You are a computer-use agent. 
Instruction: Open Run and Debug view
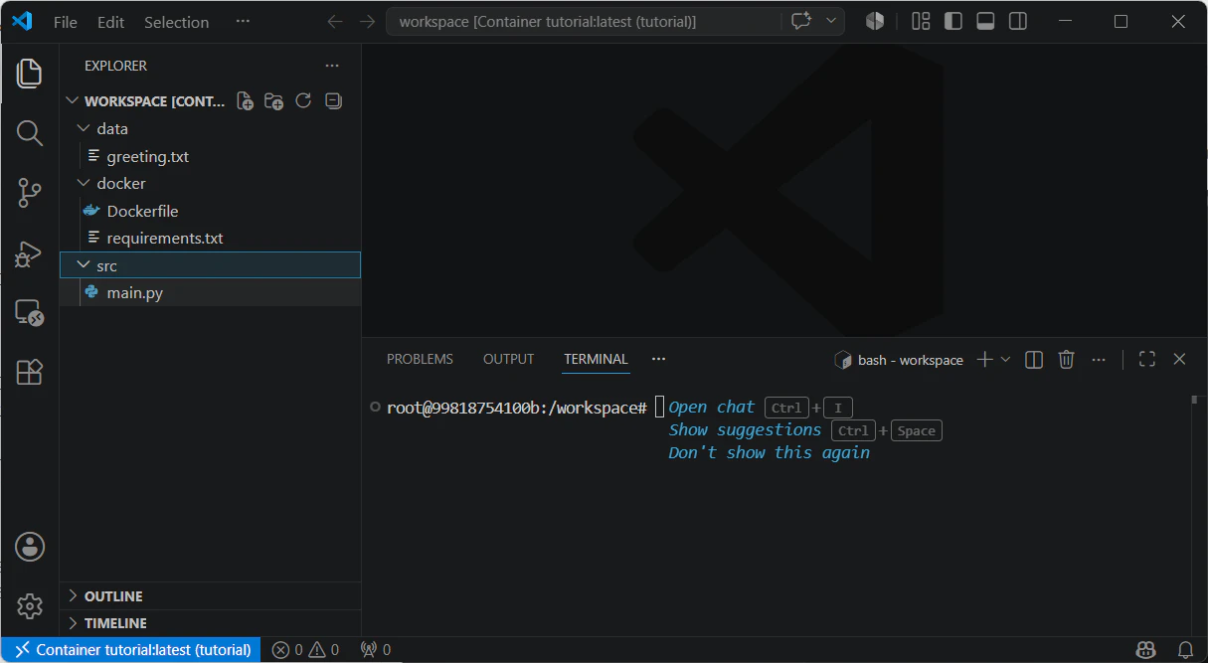[30, 253]
